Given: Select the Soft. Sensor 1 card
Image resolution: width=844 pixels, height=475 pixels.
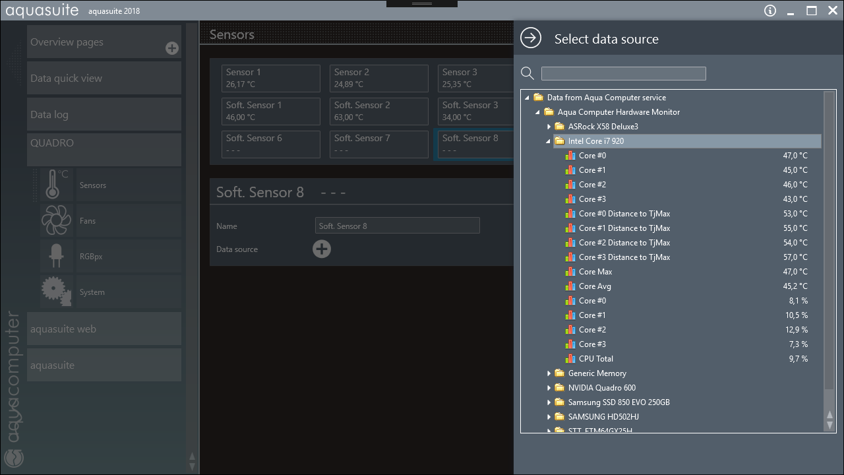Looking at the screenshot, I should coord(271,111).
